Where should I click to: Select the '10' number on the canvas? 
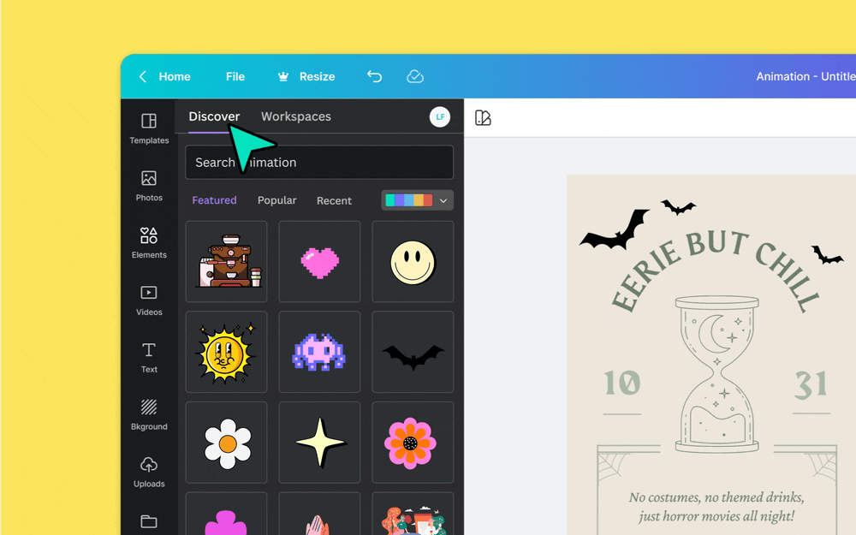622,383
